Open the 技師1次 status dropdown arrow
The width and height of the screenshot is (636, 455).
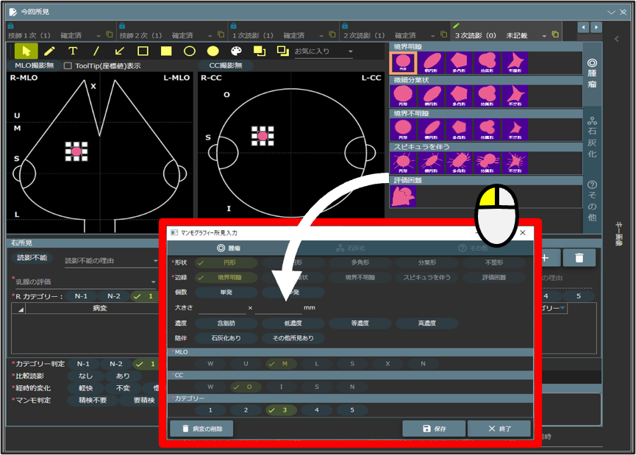click(99, 36)
